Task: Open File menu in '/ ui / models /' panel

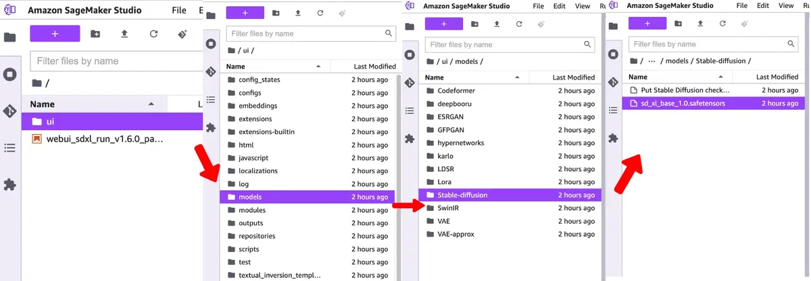Action: [538, 5]
